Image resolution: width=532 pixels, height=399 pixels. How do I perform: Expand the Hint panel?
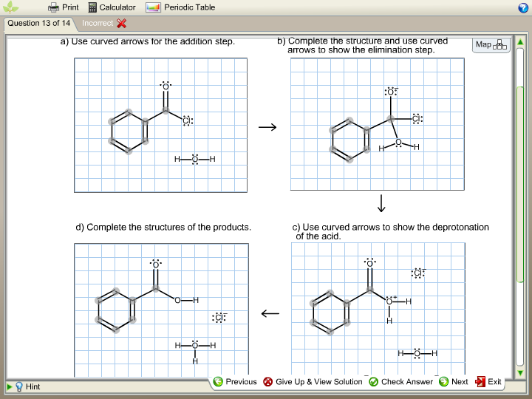9,386
